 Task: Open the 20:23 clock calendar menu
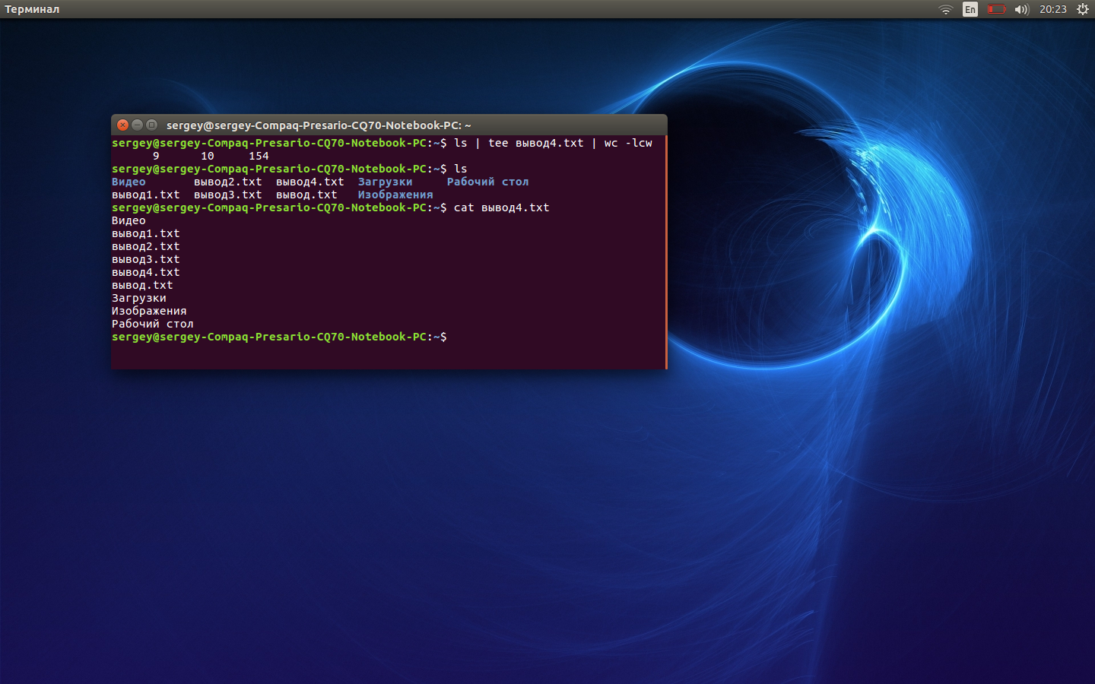click(1052, 9)
